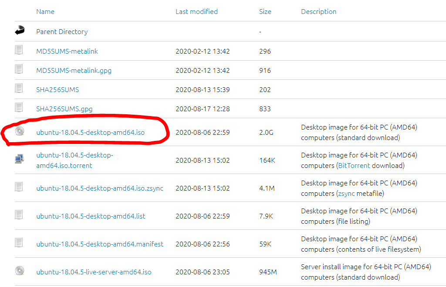446x287 pixels.
Task: Open the MD5SUMS-metalink file link
Action: click(67, 51)
